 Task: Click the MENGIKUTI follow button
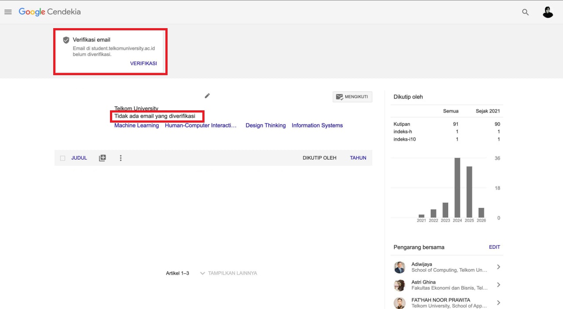[x=352, y=97]
